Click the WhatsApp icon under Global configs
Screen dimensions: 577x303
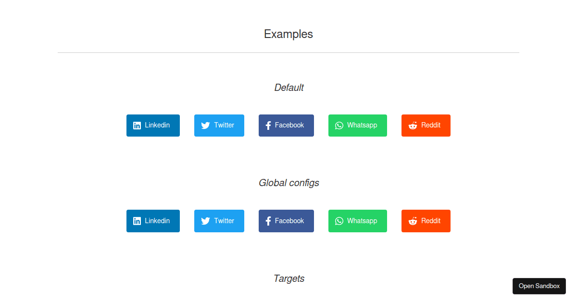(339, 221)
